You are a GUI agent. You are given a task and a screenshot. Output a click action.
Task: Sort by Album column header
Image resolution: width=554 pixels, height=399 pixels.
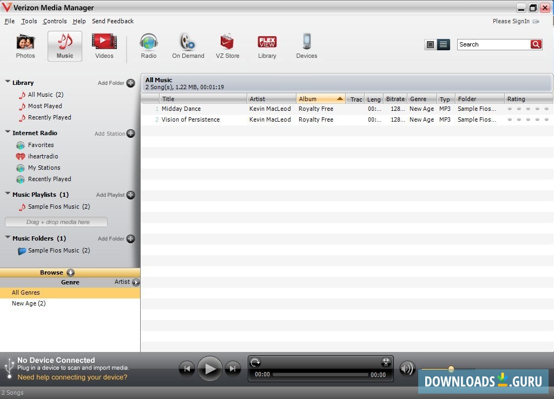click(x=321, y=99)
